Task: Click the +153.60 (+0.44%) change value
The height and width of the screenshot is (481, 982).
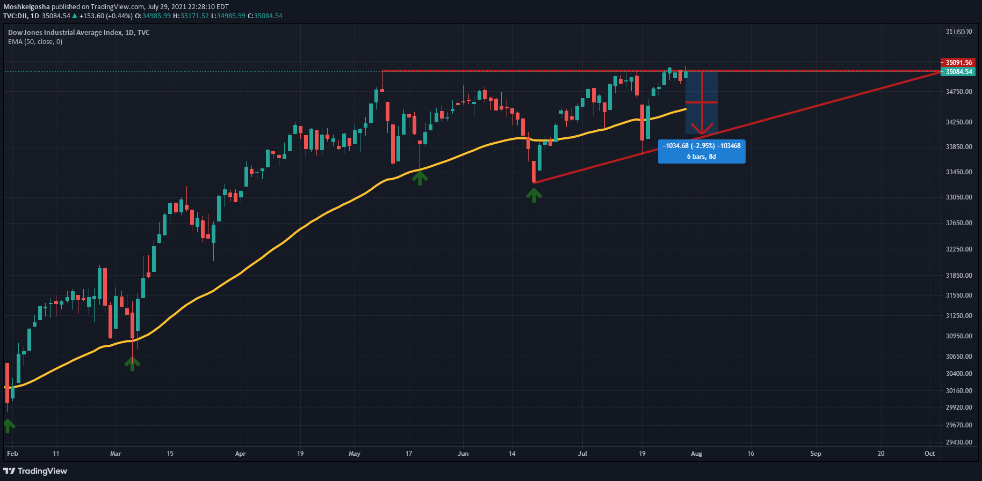Action: click(106, 16)
